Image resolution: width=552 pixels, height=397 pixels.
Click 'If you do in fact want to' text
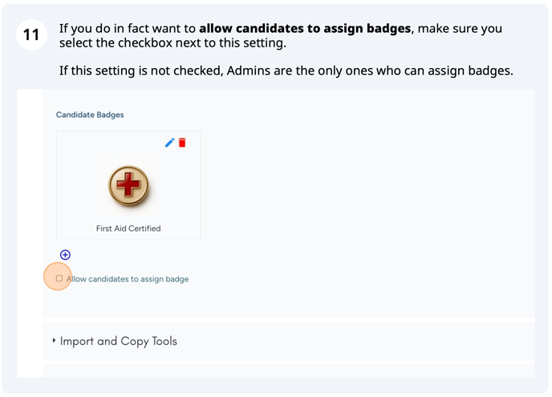click(127, 28)
